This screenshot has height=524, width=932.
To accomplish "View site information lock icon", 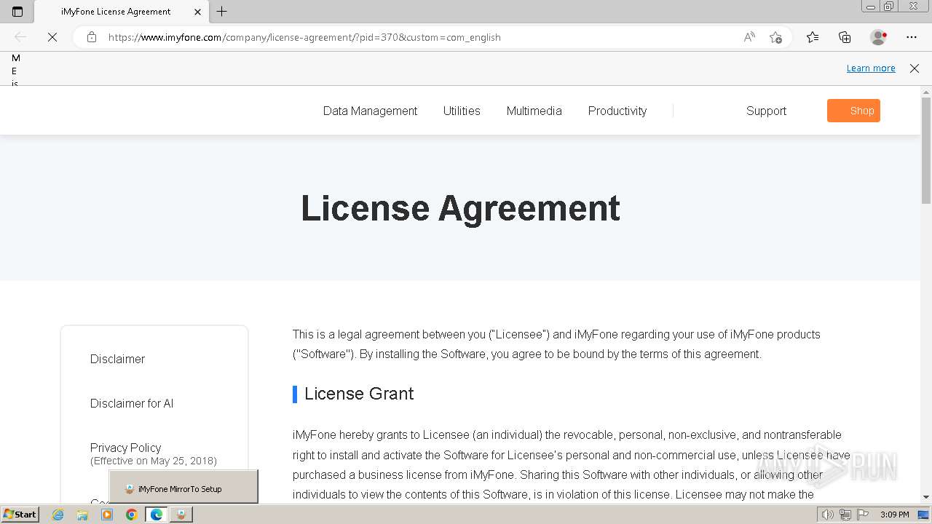I will (x=92, y=37).
